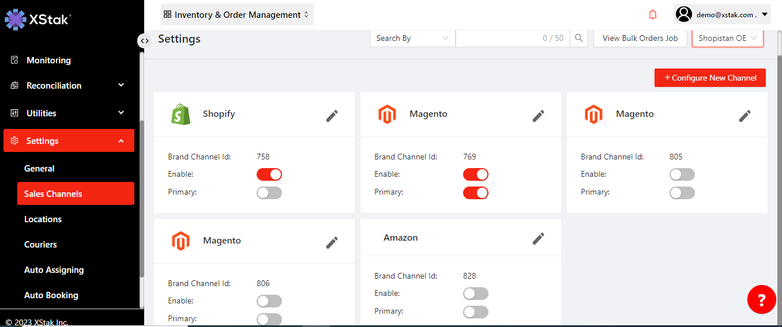
Task: Click the pencil edit icon on Shopify card
Action: pyautogui.click(x=332, y=116)
